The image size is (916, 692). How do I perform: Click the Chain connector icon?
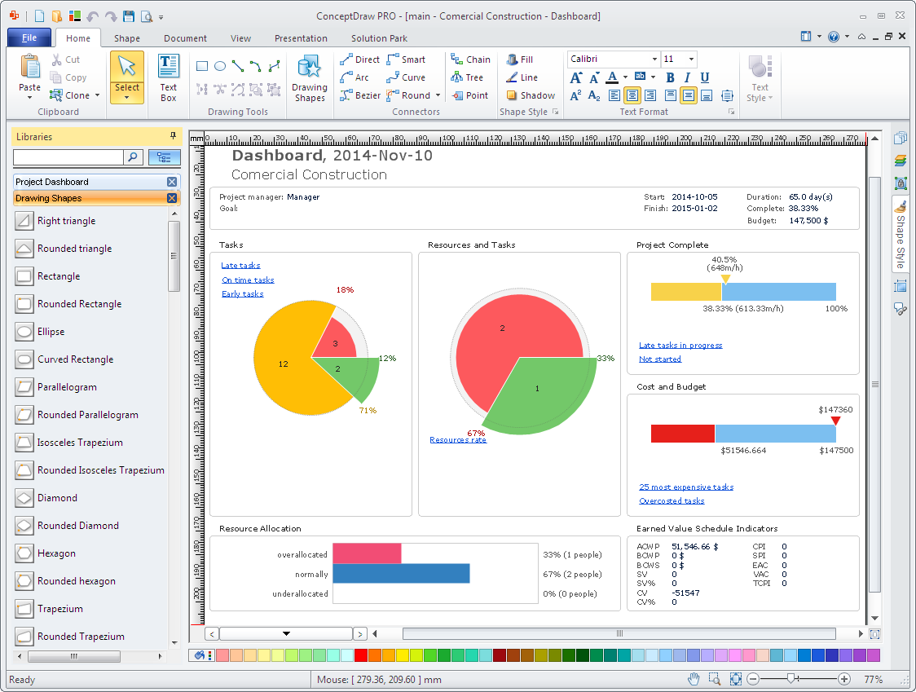click(x=456, y=60)
